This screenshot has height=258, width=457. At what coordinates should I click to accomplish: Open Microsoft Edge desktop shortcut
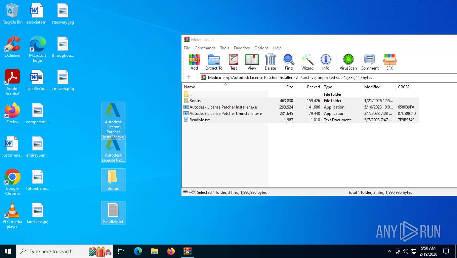coord(37,49)
